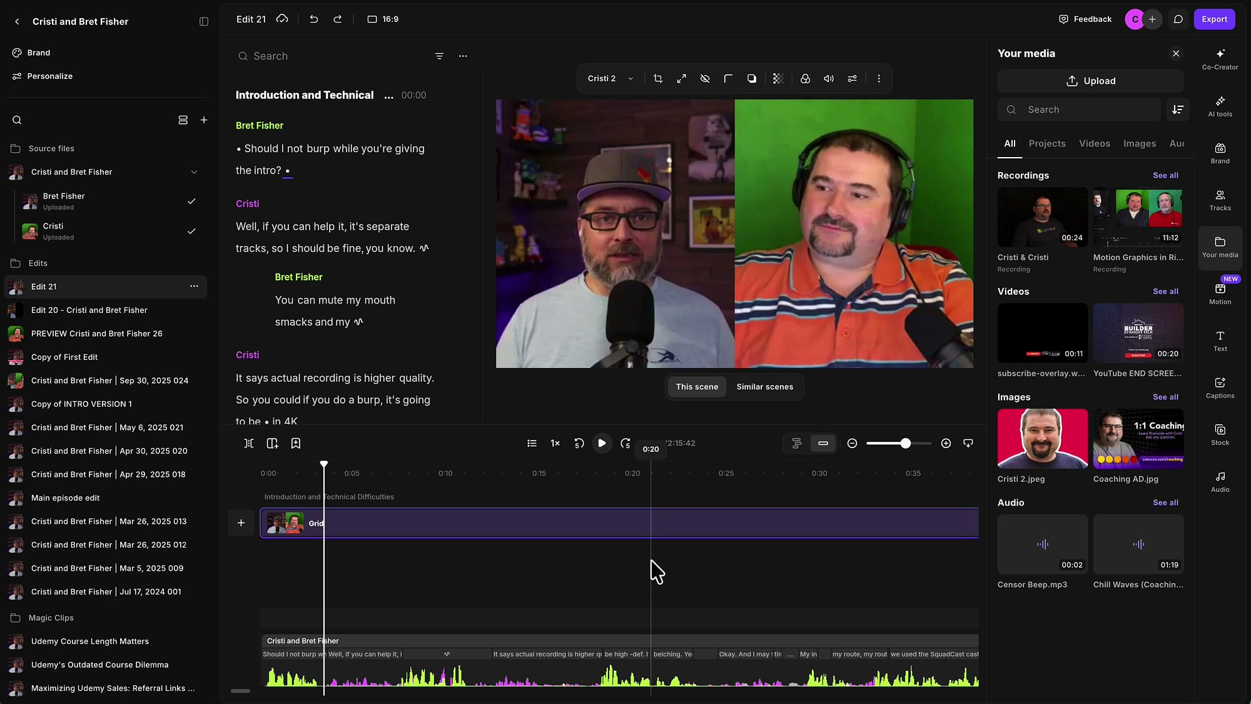Toggle the compact timeline view button
The image size is (1251, 704).
pyautogui.click(x=823, y=443)
